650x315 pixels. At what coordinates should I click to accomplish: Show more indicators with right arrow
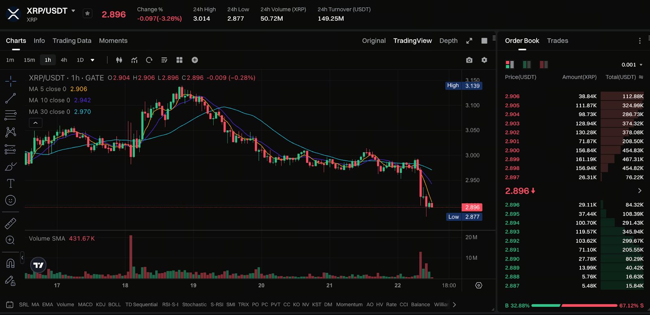pos(454,304)
